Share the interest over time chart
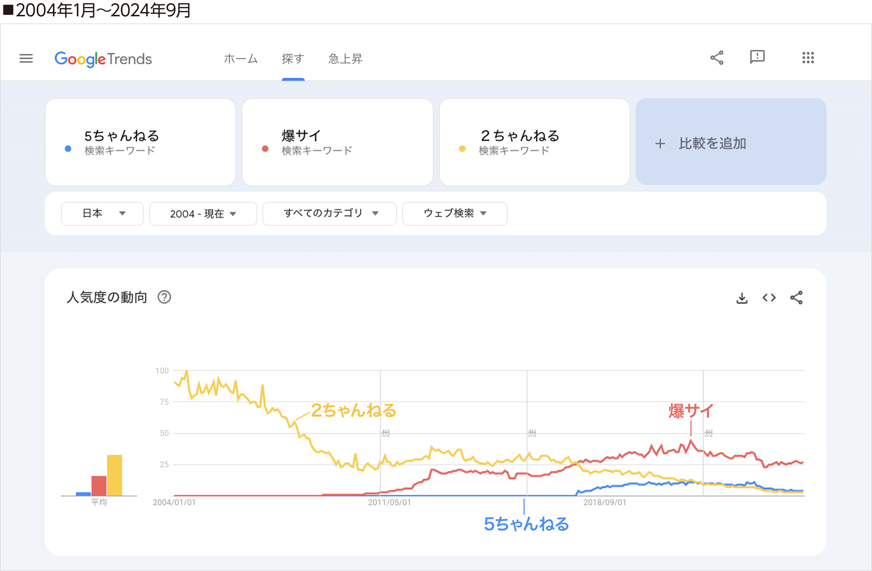 click(x=796, y=298)
